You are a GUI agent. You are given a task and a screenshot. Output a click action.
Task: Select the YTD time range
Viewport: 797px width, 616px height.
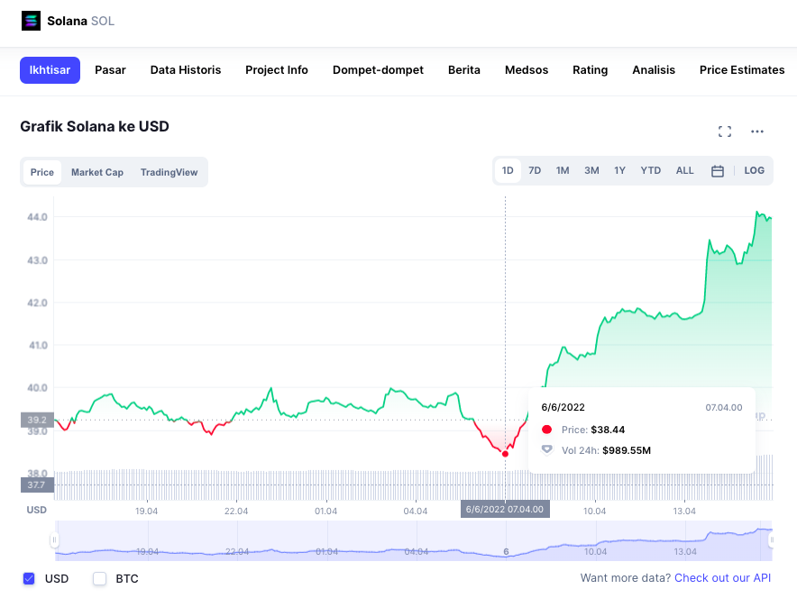651,171
